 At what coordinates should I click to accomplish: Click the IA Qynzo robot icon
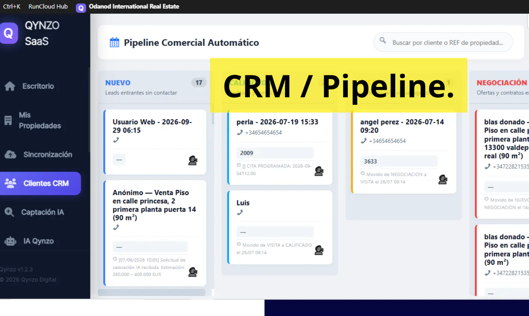10,241
